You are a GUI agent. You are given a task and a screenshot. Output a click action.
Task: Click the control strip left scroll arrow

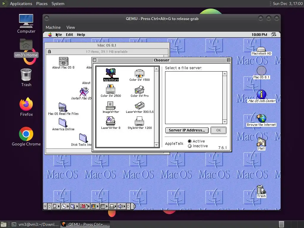point(49,206)
